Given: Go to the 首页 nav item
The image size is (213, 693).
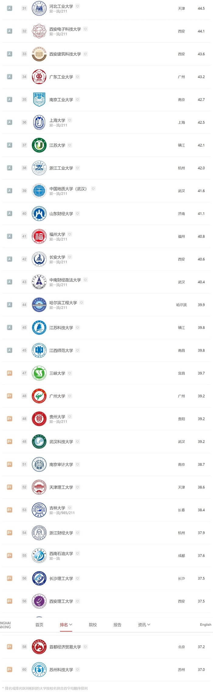Looking at the screenshot, I should (x=39, y=625).
